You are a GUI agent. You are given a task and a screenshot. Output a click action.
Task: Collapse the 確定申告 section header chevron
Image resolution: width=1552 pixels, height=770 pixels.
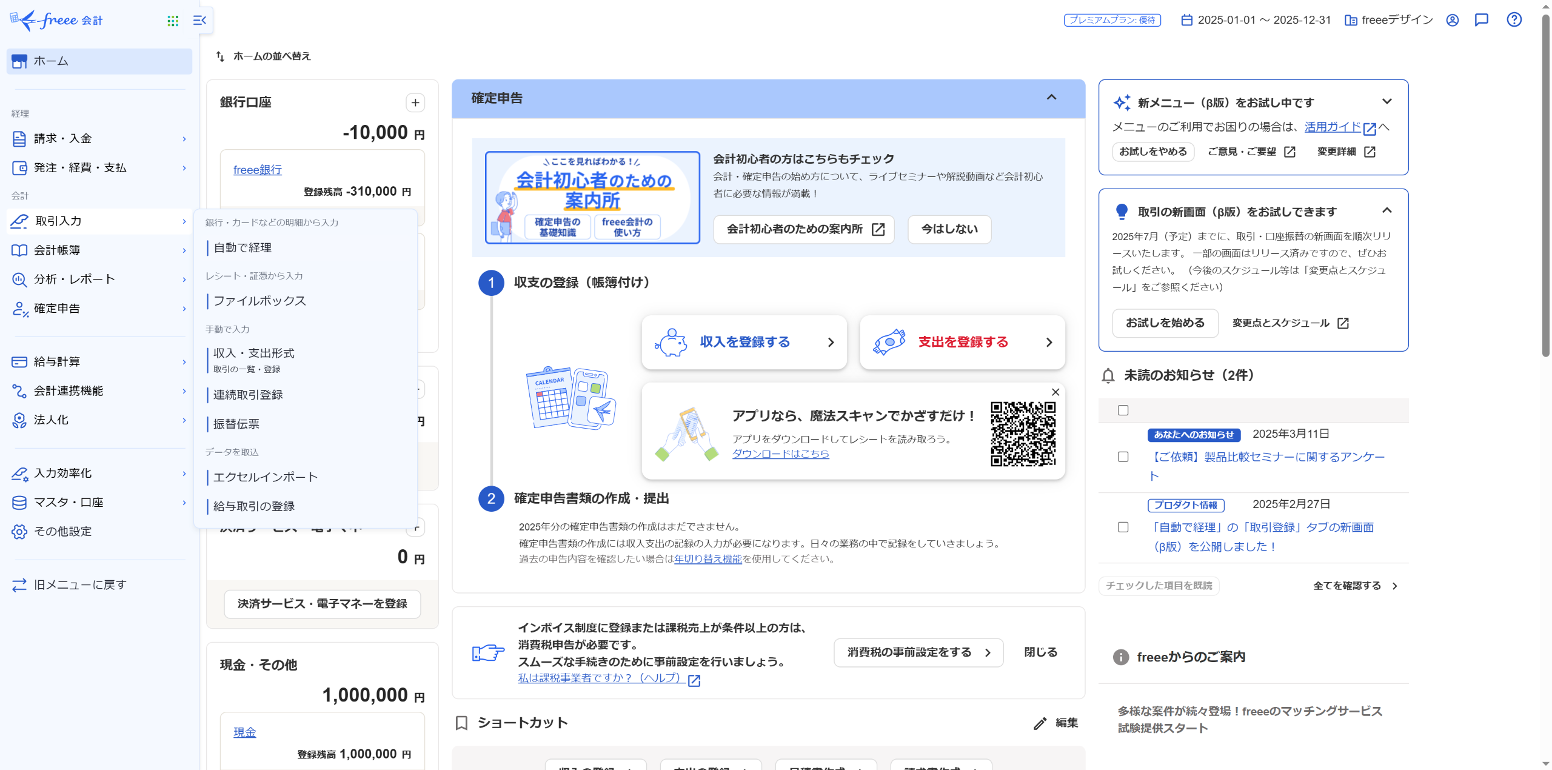[x=1051, y=98]
